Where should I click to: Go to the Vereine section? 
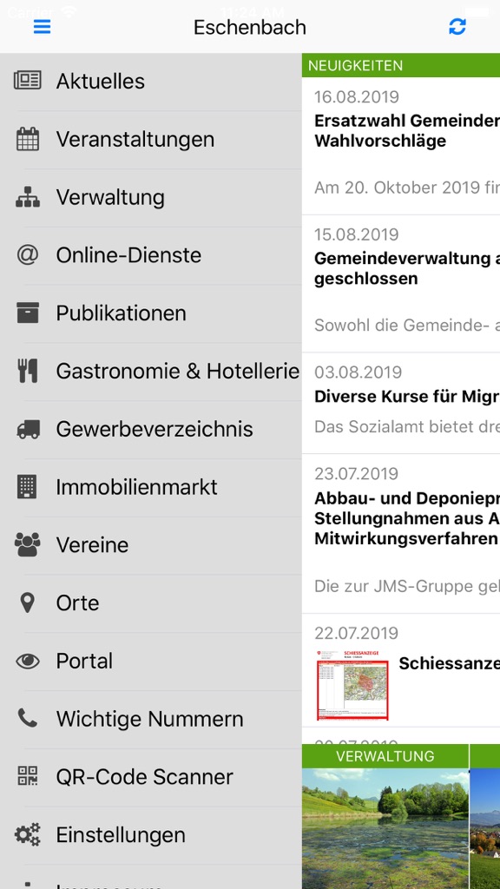pyautogui.click(x=151, y=545)
